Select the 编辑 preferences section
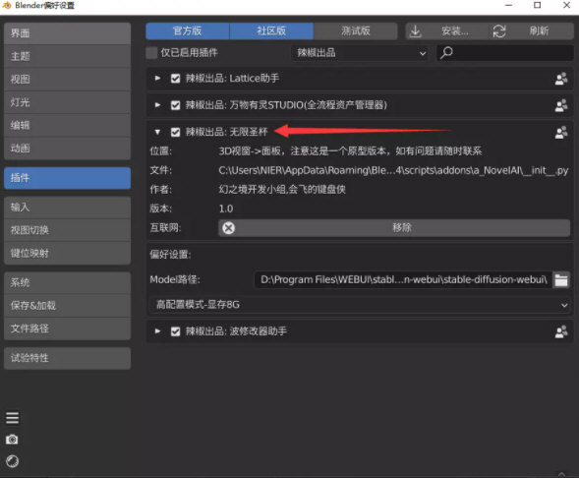The image size is (579, 478). [x=67, y=125]
